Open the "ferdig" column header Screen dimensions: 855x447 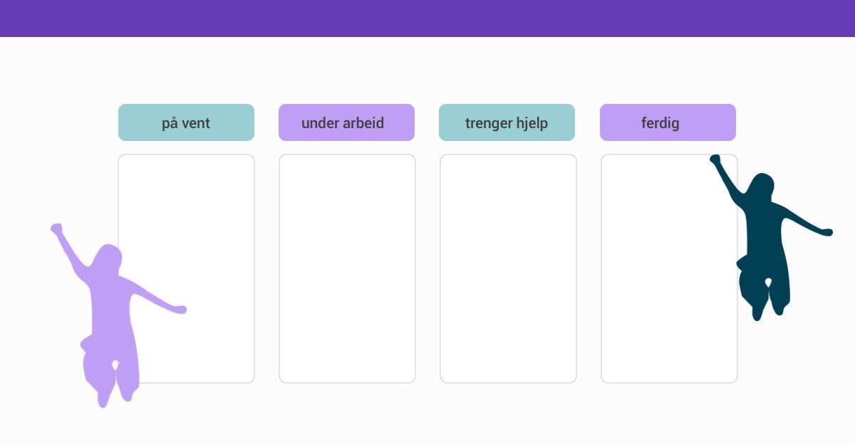pos(668,122)
